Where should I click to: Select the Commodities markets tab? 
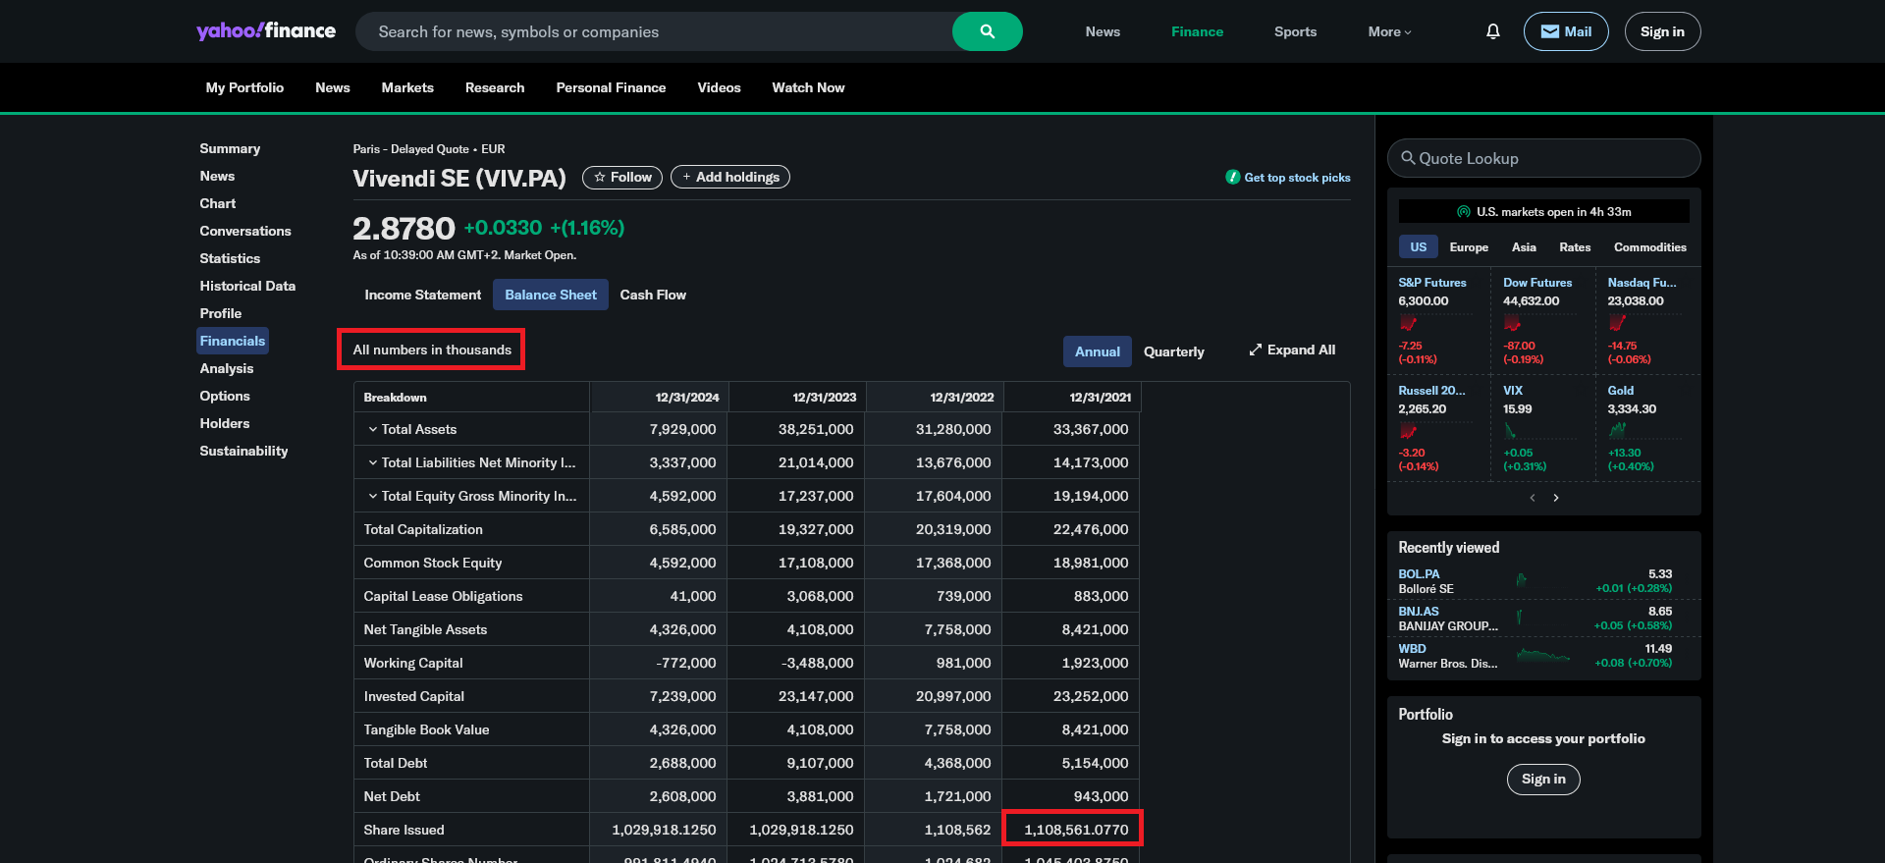[x=1650, y=247]
